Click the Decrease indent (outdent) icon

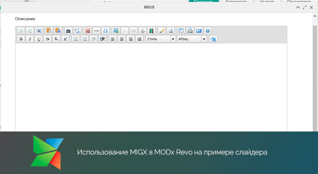pyautogui.click(x=93, y=39)
